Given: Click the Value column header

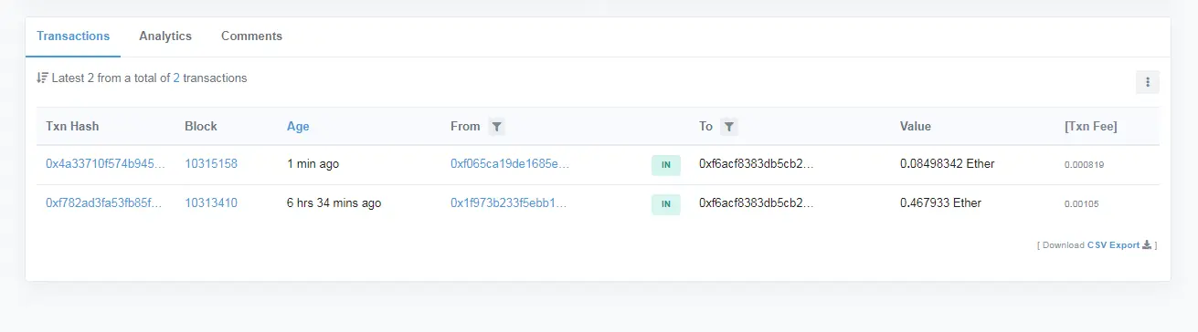Looking at the screenshot, I should tap(916, 127).
